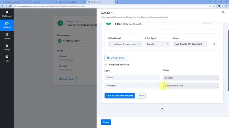
Task: Click the Save button
Action: coord(141,96)
